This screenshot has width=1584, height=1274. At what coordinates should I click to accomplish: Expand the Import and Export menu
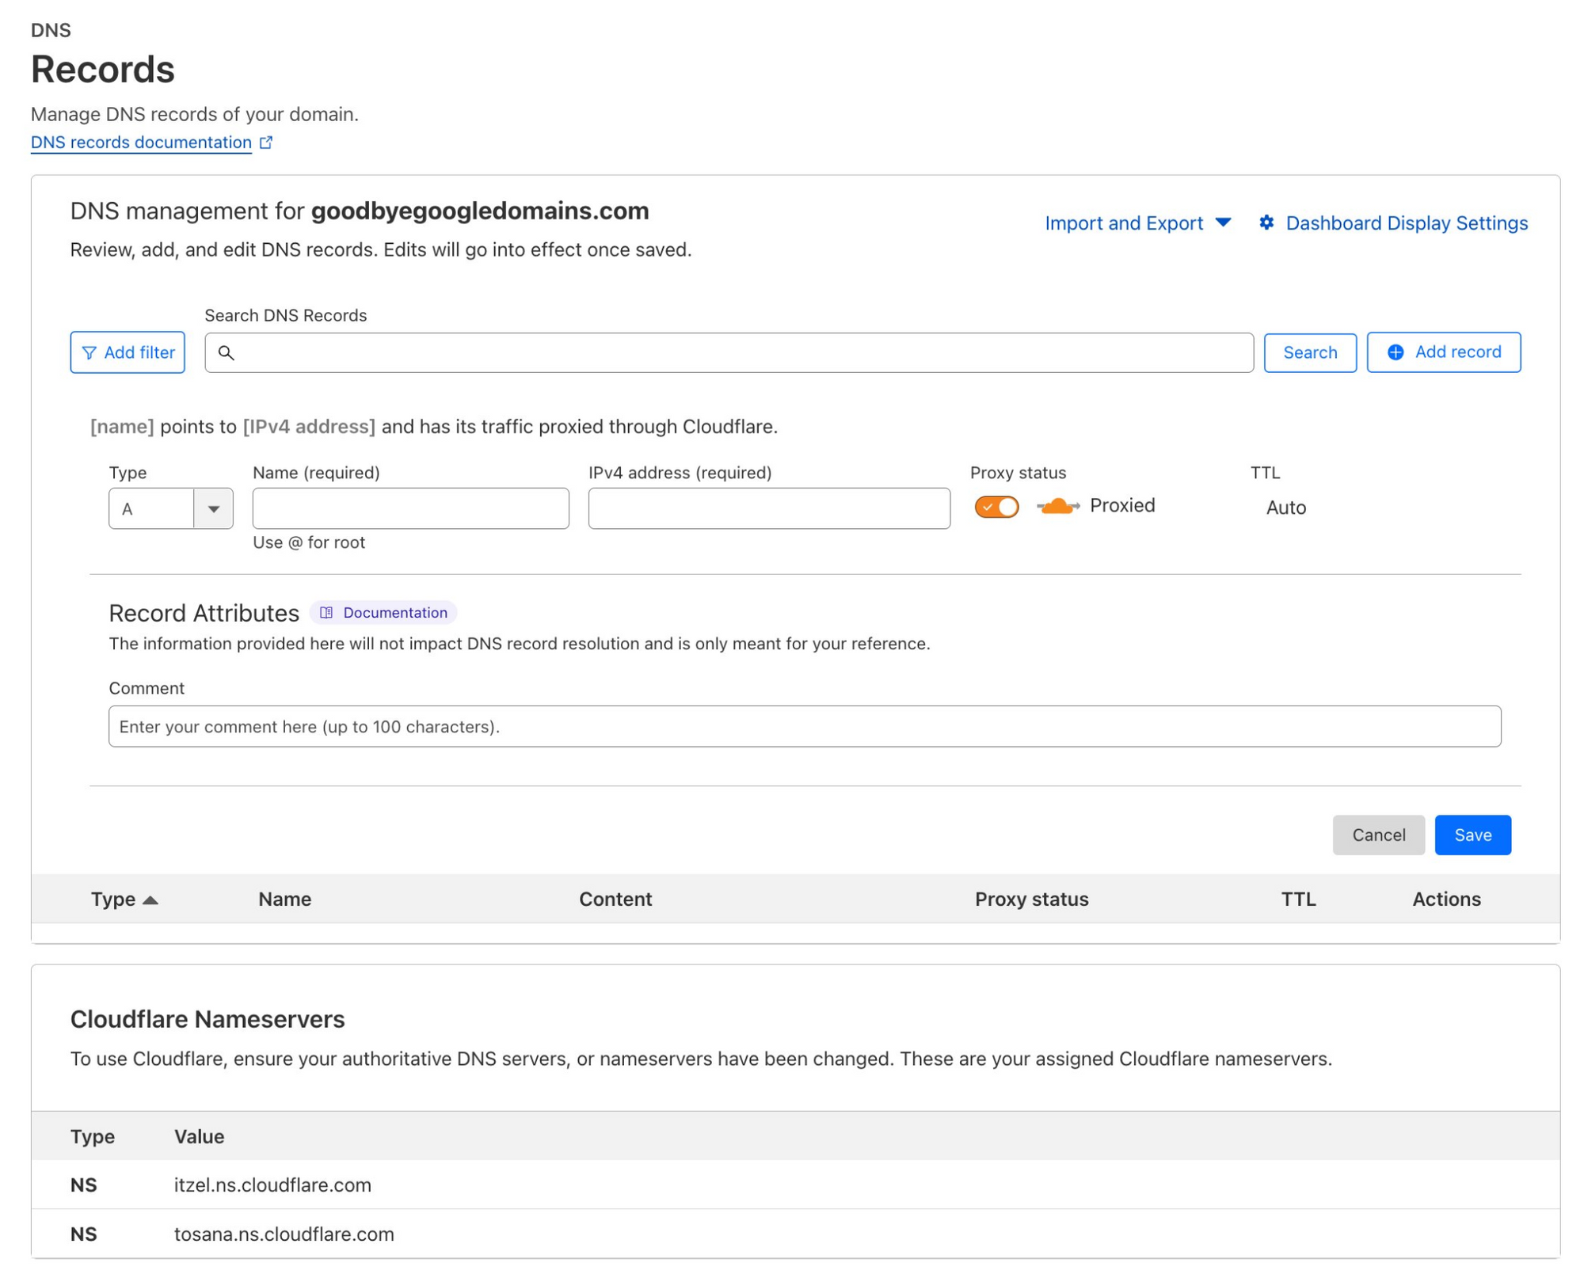tap(1138, 223)
